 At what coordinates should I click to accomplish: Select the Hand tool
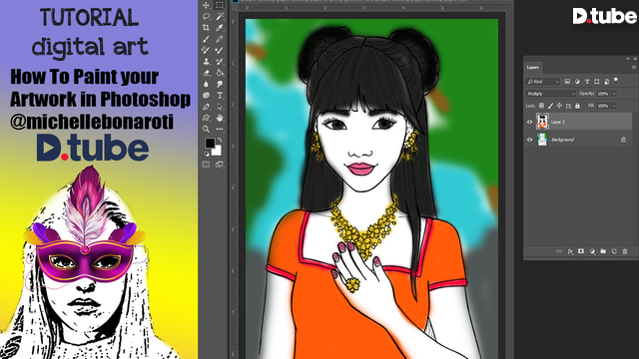220,118
